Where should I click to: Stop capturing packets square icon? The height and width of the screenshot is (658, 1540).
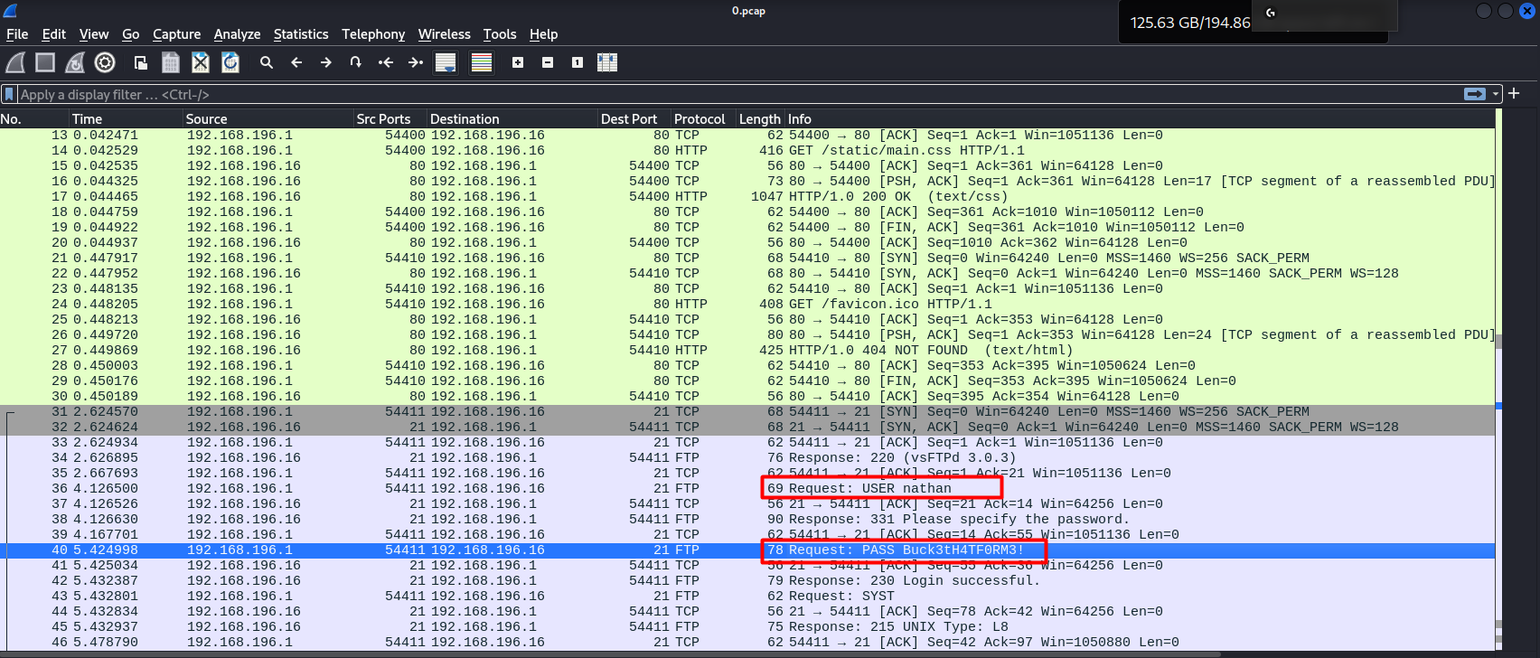point(45,62)
